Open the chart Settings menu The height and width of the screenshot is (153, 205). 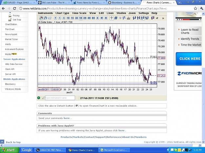tap(144, 13)
